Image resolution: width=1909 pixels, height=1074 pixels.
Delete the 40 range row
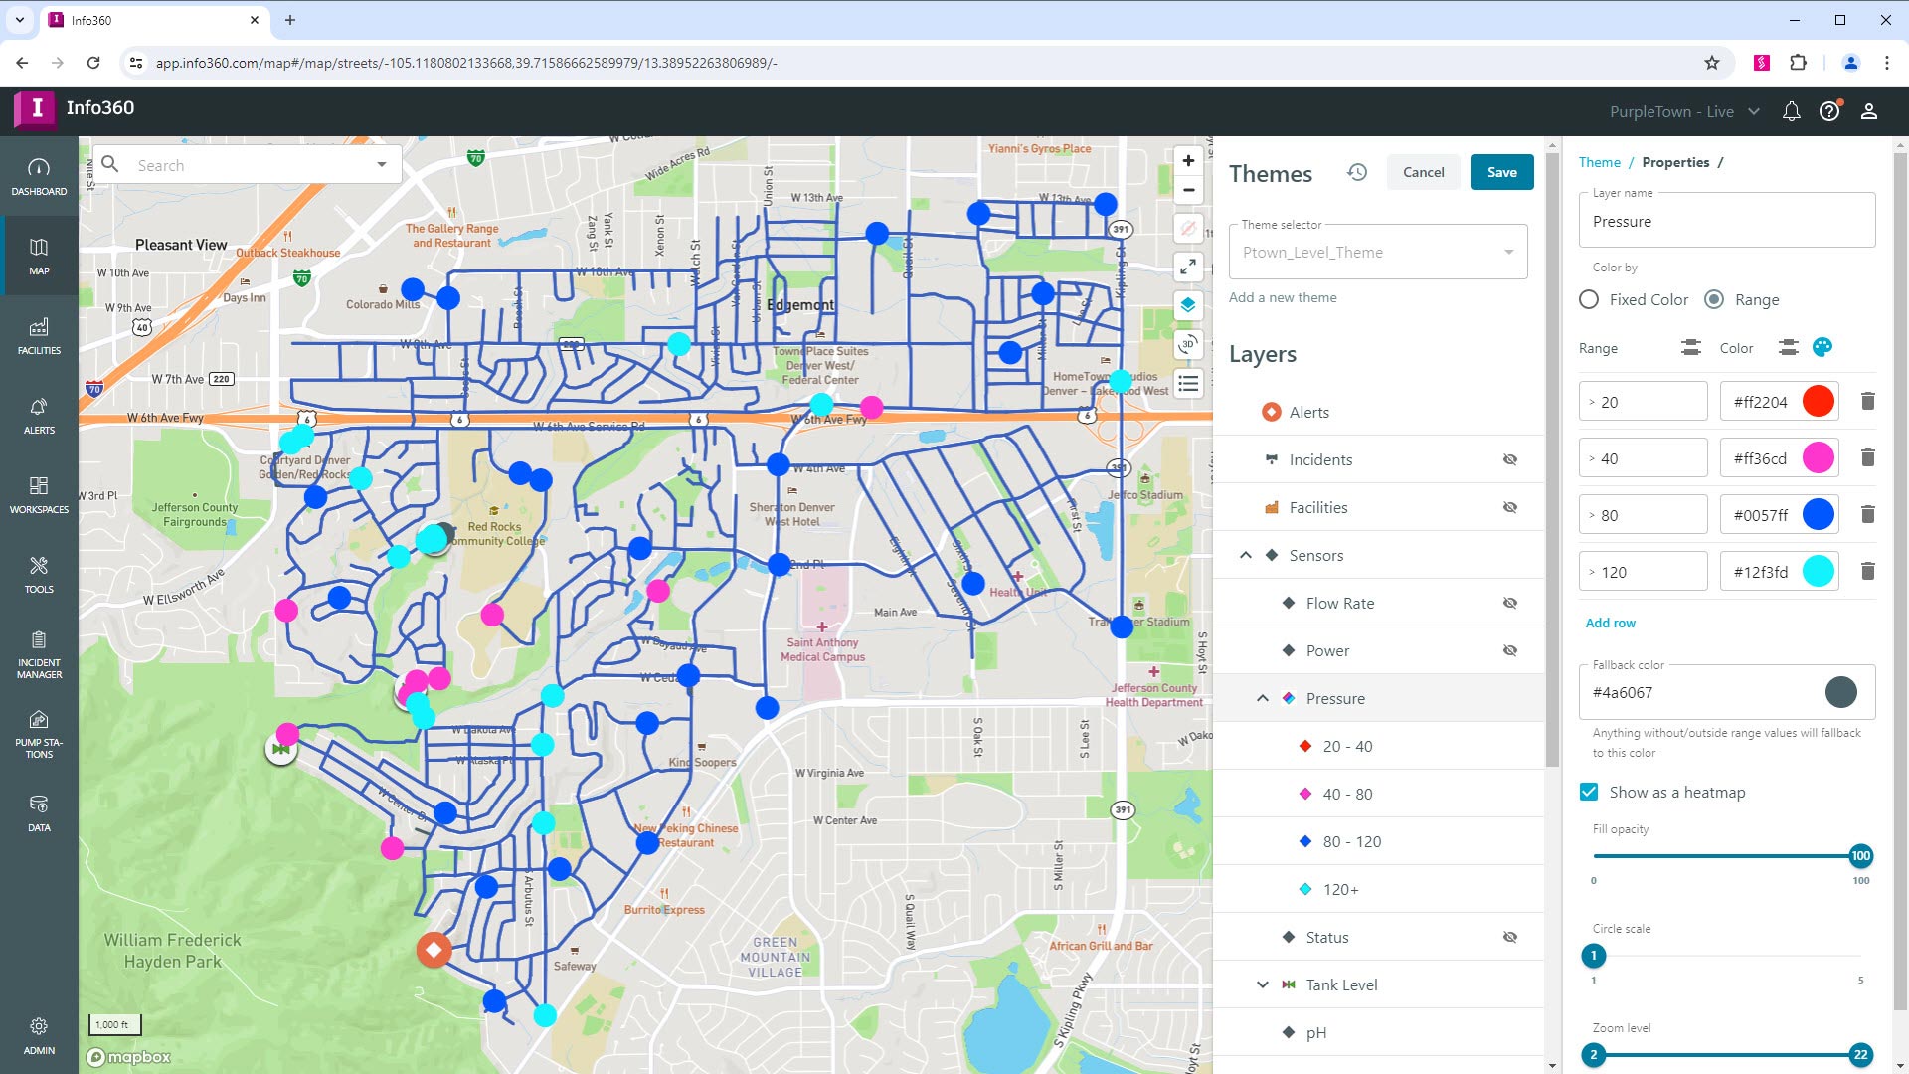tap(1867, 457)
